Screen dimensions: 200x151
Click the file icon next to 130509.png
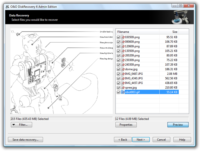pos(123,51)
